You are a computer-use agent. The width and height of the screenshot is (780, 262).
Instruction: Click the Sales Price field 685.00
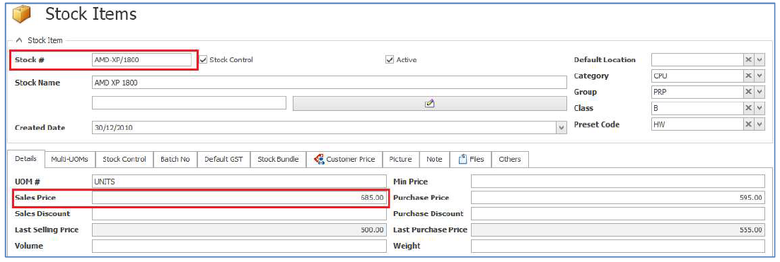point(239,197)
